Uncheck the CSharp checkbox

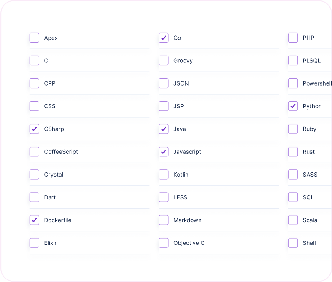tap(35, 129)
